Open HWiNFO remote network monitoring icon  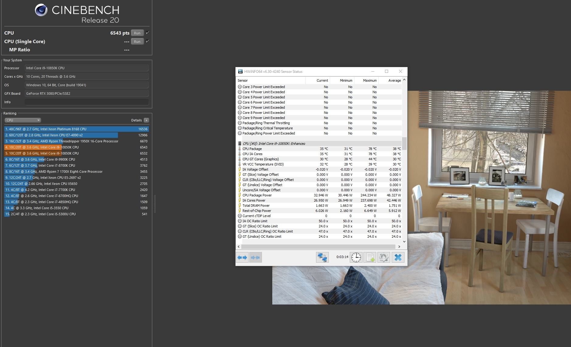click(322, 257)
